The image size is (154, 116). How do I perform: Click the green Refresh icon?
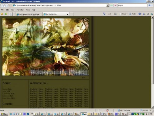(x=111, y=5)
